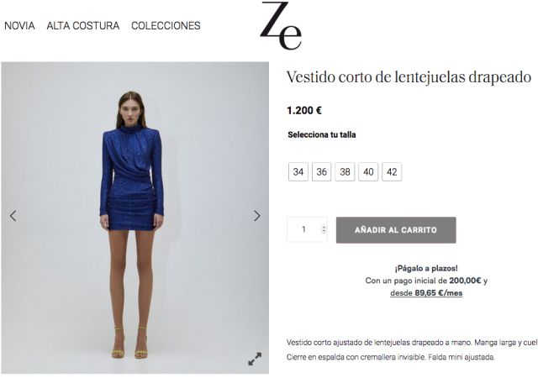Screen dimensions: 538x378
Task: Select size 36
Action: coord(321,171)
